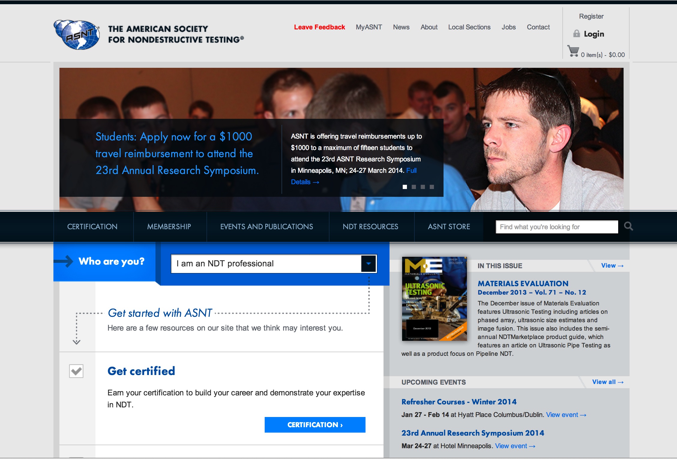Open the shopping cart icon

click(573, 51)
